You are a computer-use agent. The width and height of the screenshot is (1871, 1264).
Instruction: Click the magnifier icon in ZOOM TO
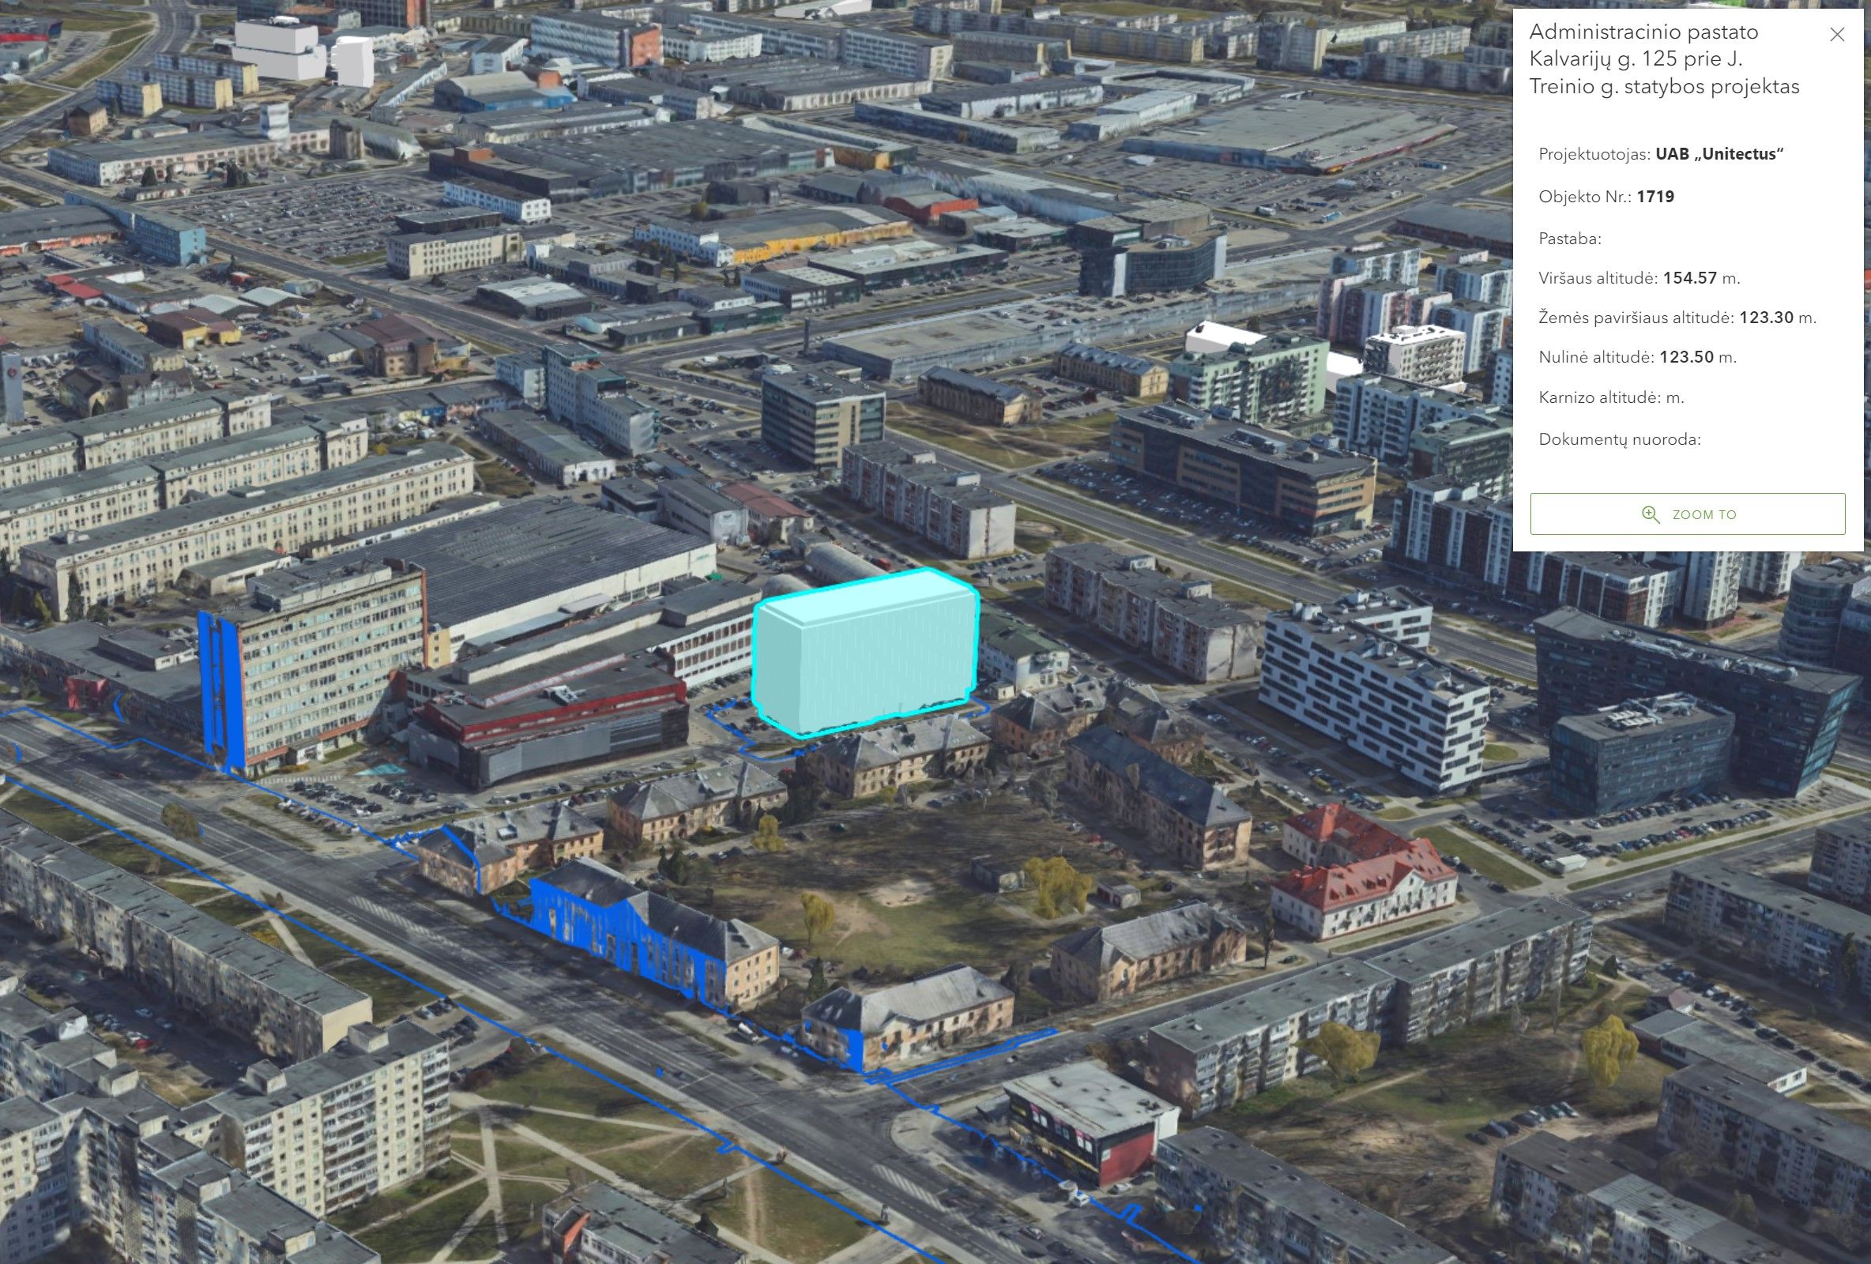coord(1651,514)
